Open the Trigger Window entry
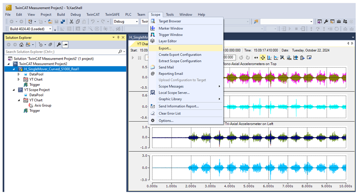The width and height of the screenshot is (358, 194). pos(171,35)
